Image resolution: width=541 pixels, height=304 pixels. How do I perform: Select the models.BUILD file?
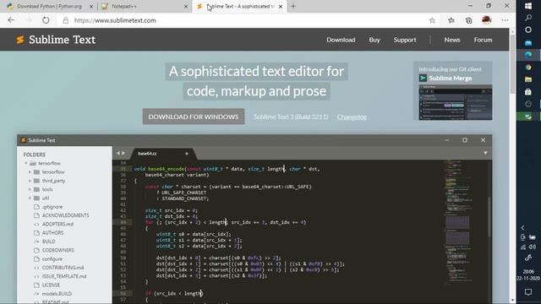(57, 294)
